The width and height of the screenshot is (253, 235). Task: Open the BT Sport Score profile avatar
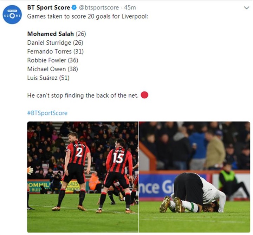12,15
